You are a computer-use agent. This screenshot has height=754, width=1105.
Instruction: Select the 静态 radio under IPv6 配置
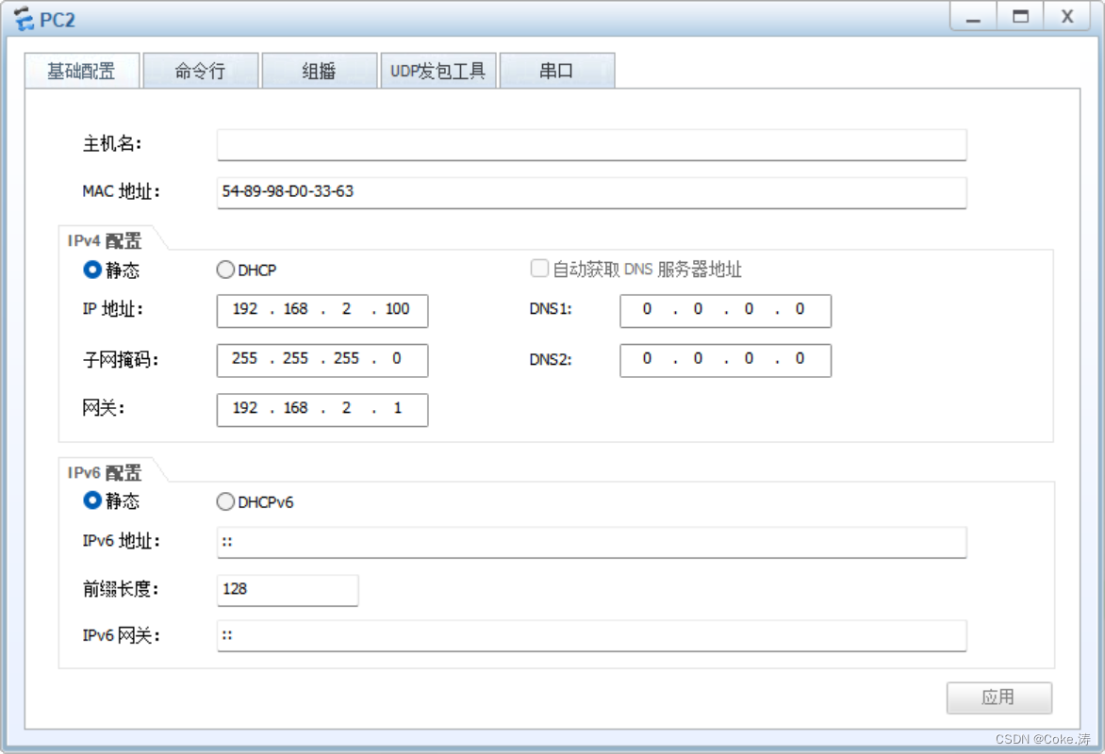(91, 501)
